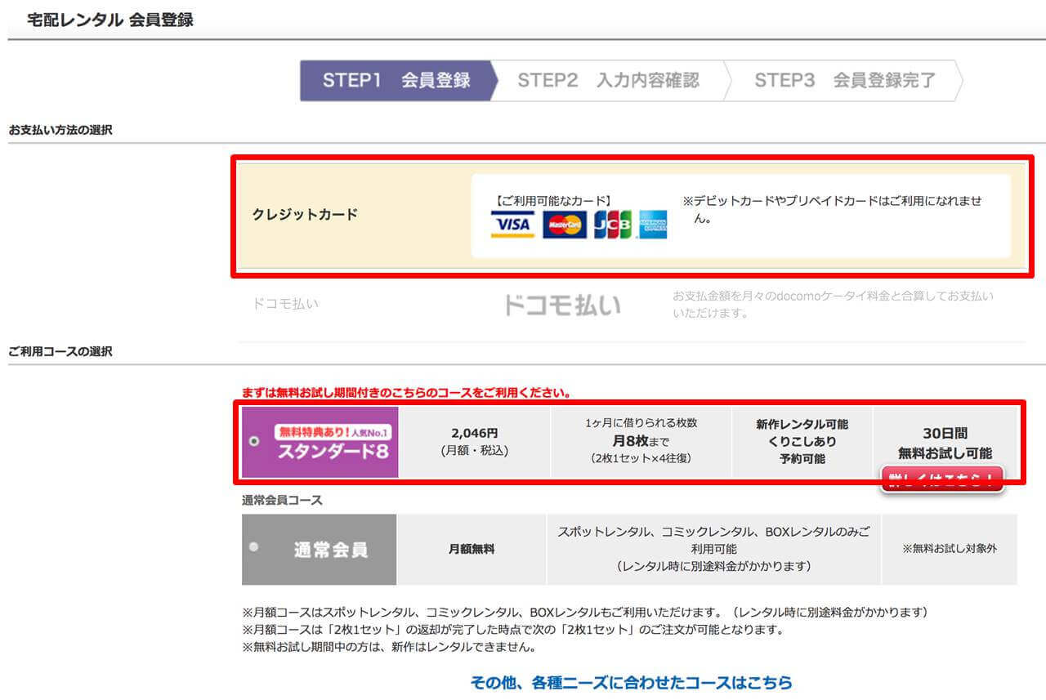Click the スタンダード8 purple course banner
Viewport: 1046px width, 700px height.
(320, 442)
